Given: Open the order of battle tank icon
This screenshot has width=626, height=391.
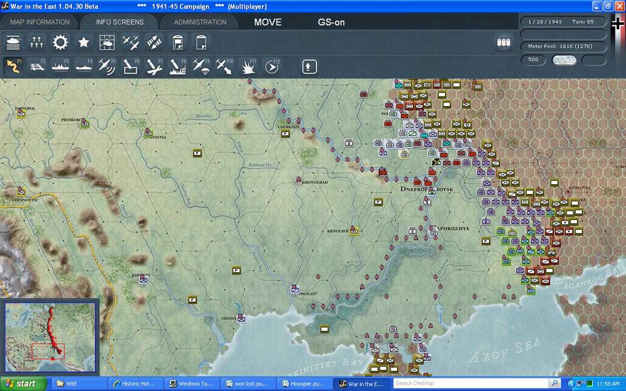Looking at the screenshot, I should [x=13, y=43].
